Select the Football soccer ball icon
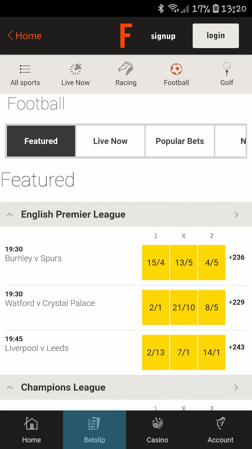The height and width of the screenshot is (449, 252). coord(176,69)
